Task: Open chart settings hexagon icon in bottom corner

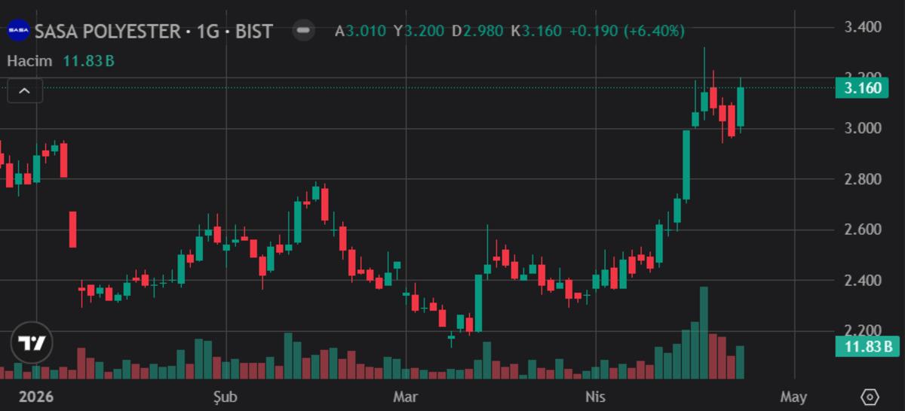Action: click(x=870, y=397)
